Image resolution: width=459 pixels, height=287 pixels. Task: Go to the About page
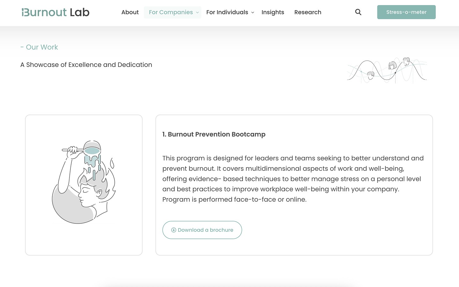(x=130, y=12)
